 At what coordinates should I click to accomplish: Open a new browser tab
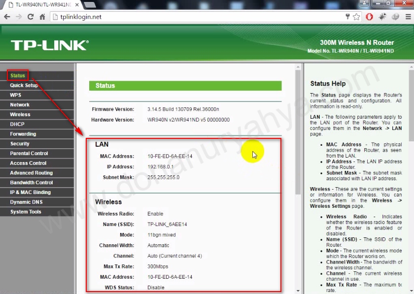(90, 5)
